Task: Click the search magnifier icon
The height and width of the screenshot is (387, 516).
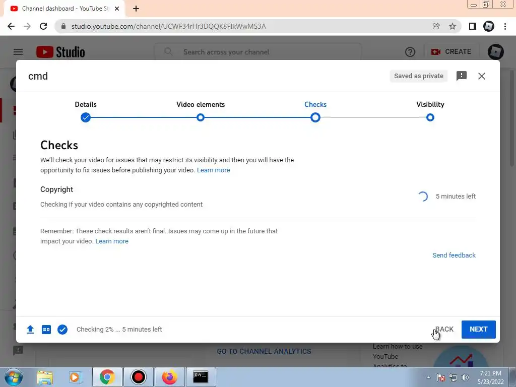Action: [x=168, y=52]
